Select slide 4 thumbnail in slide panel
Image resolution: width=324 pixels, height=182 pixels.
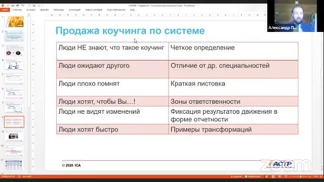(x=14, y=65)
